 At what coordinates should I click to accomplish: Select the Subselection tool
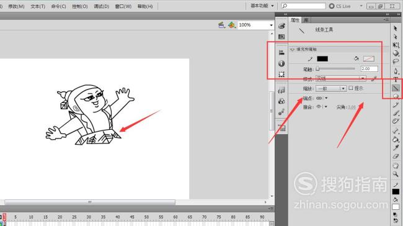(396, 37)
